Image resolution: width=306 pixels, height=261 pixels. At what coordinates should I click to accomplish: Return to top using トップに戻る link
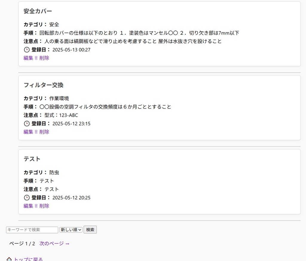[x=27, y=259]
